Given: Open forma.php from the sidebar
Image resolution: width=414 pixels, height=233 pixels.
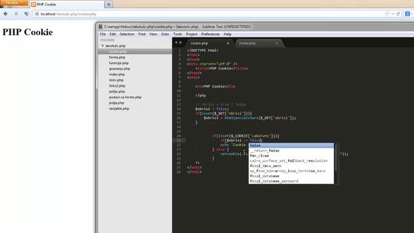Looking at the screenshot, I should click(117, 58).
